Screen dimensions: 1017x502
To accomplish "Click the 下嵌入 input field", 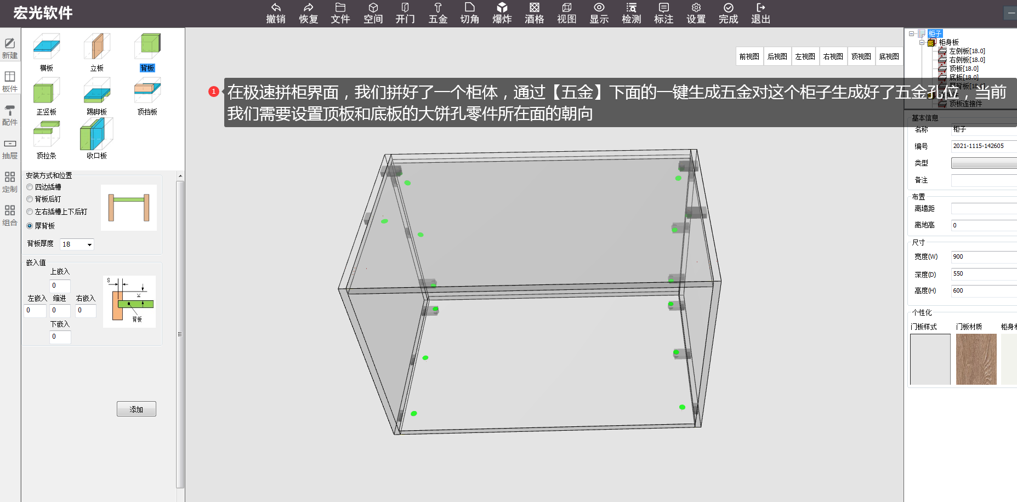I will tap(60, 337).
